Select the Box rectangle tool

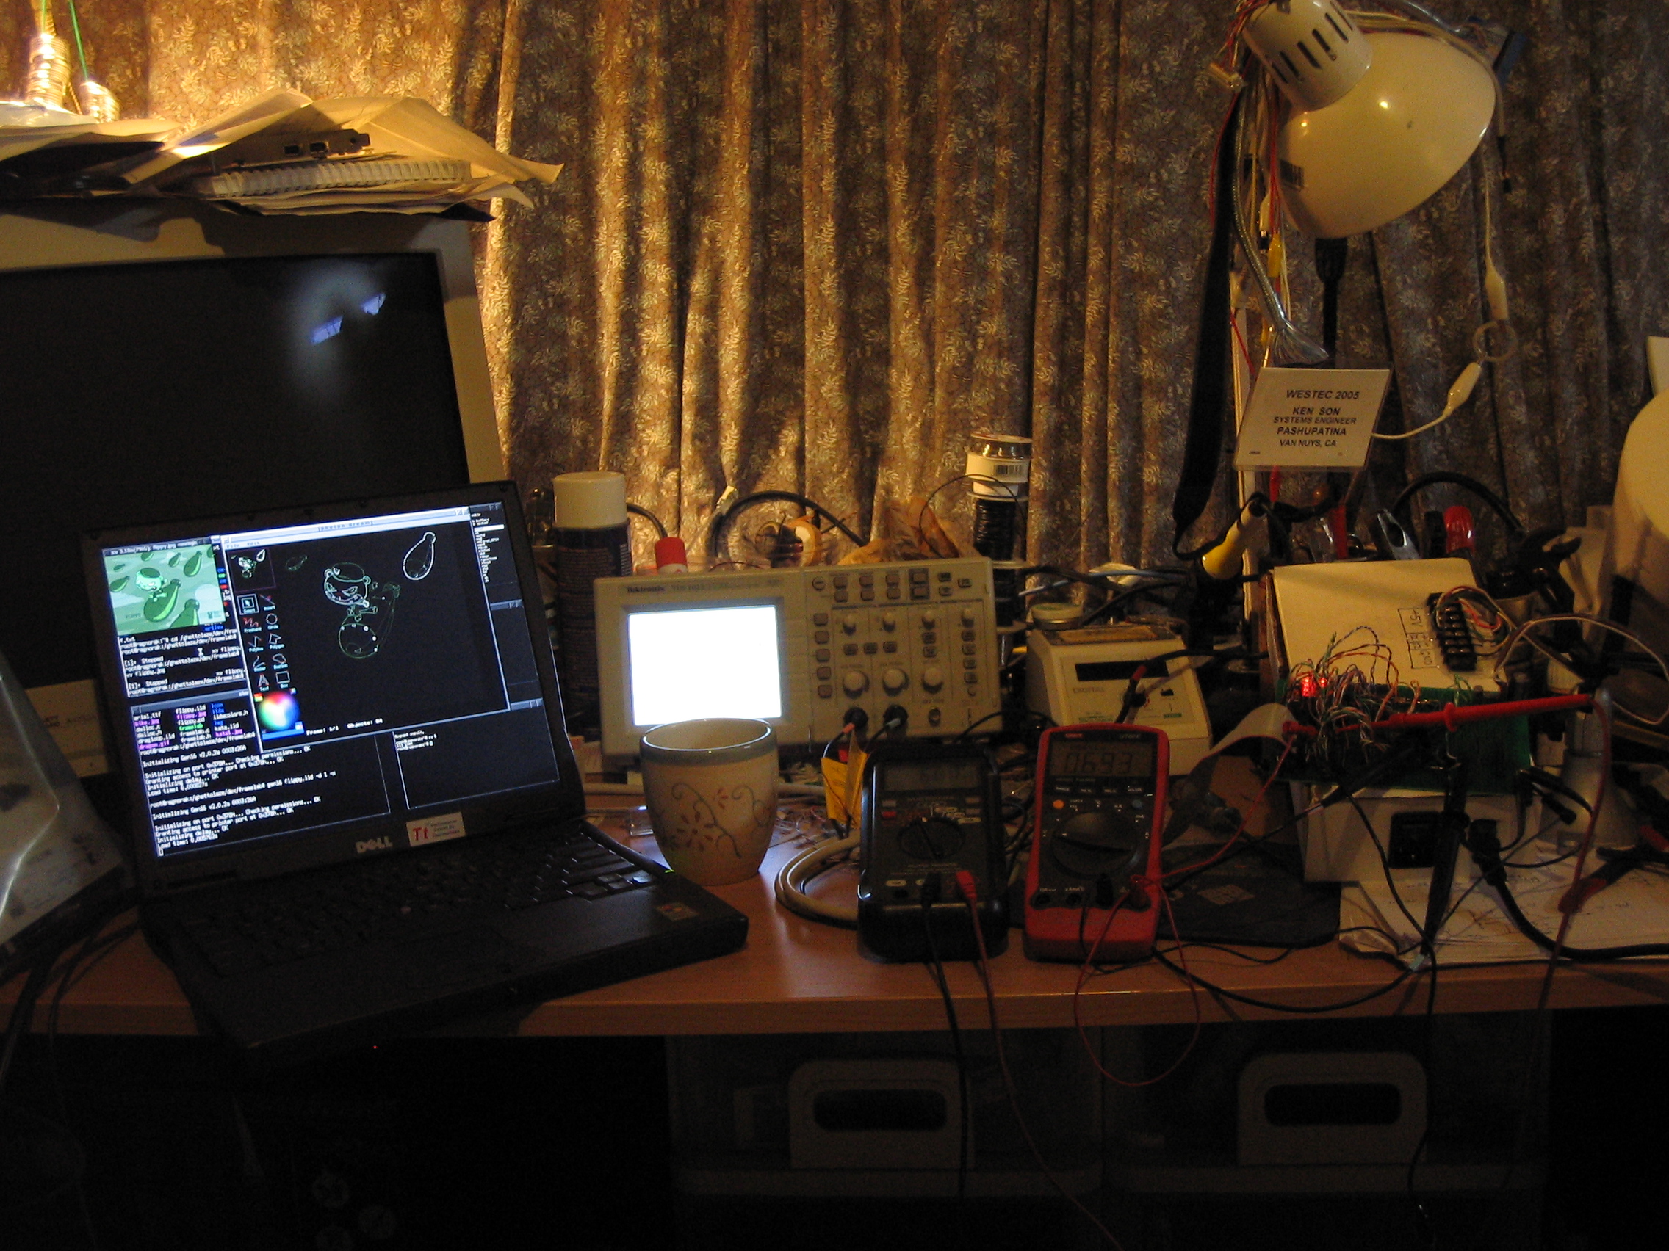coord(284,678)
